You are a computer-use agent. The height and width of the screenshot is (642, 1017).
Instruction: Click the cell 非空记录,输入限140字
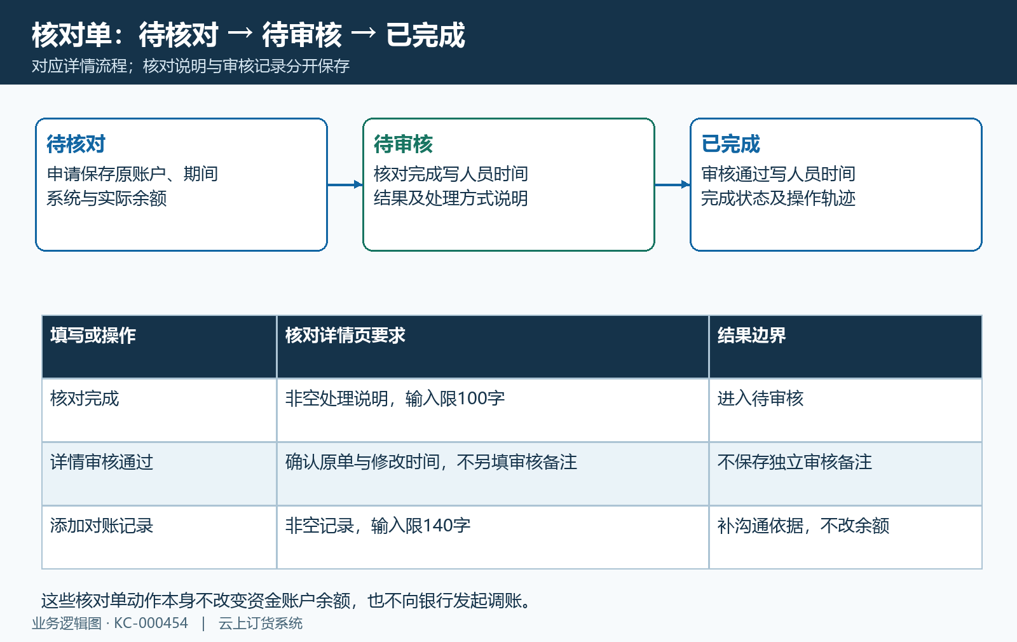(x=493, y=537)
